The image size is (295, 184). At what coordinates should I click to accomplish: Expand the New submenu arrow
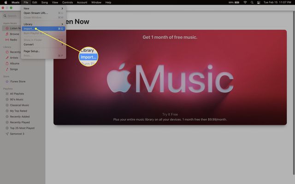click(62, 8)
